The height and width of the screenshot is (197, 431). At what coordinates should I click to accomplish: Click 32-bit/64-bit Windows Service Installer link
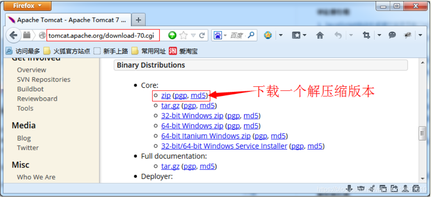(x=224, y=146)
